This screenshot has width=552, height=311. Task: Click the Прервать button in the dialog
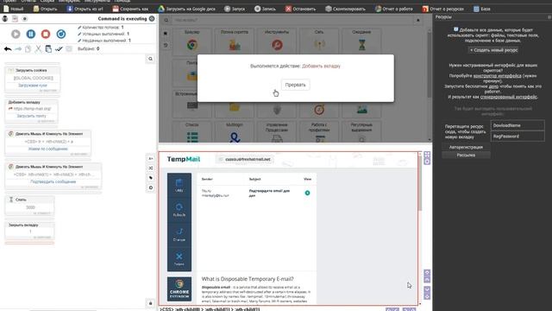(295, 85)
